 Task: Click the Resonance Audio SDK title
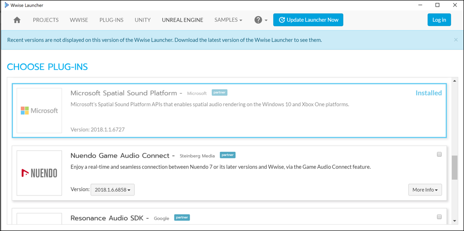(107, 218)
